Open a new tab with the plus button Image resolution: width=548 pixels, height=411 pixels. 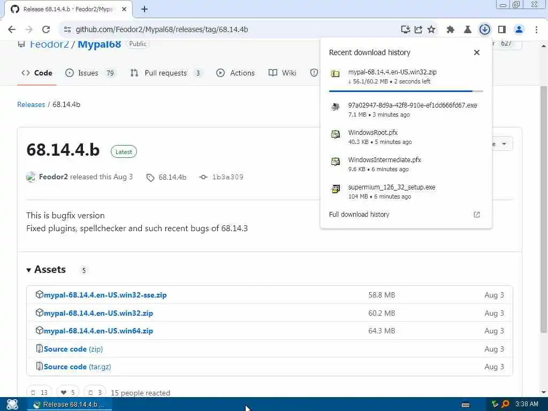pyautogui.click(x=144, y=9)
